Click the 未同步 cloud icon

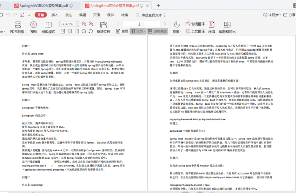pos(265,15)
